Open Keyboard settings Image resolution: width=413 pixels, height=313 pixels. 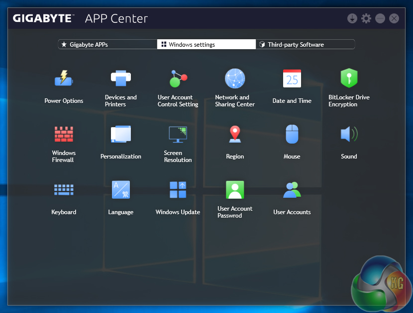[64, 190]
